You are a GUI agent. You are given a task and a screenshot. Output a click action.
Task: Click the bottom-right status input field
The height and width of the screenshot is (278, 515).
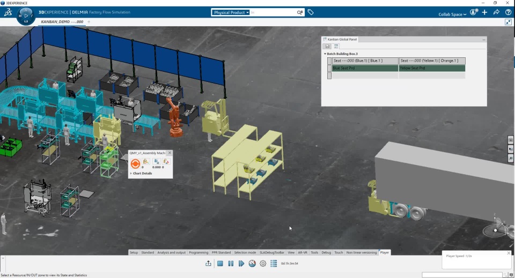pos(462,275)
